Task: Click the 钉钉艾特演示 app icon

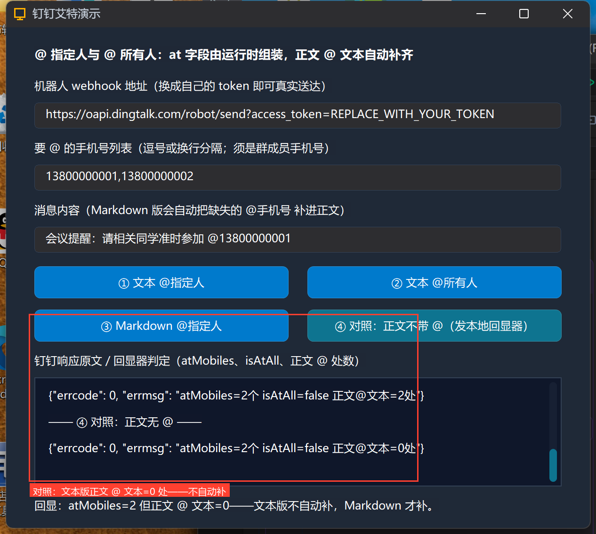Action: click(x=20, y=14)
